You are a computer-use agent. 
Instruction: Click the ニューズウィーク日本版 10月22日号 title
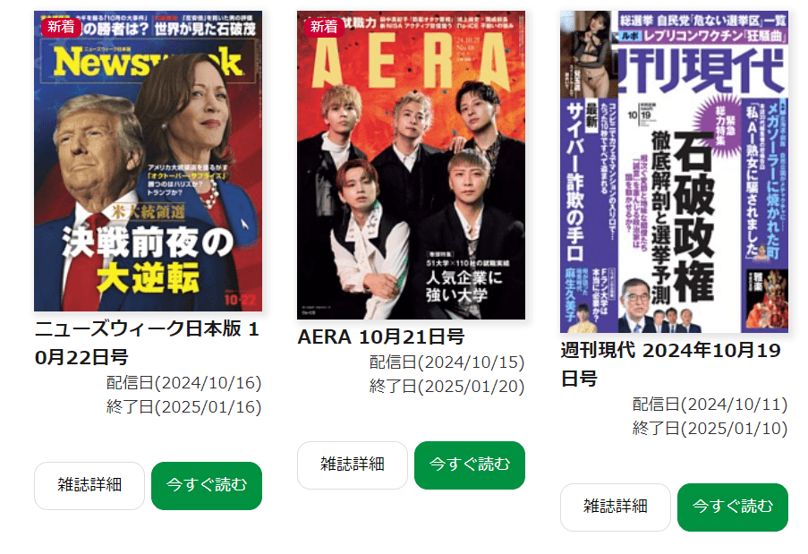(147, 343)
